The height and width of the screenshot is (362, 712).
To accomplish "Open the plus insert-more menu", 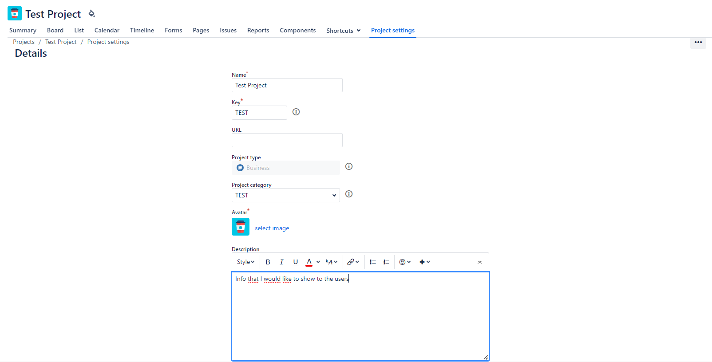I will tap(425, 262).
